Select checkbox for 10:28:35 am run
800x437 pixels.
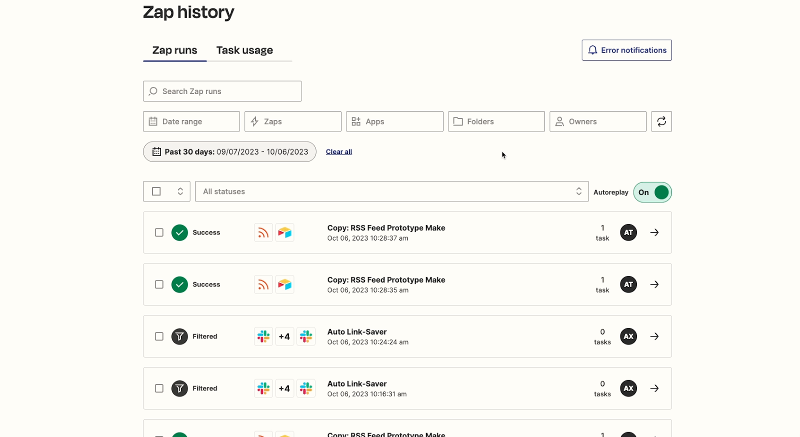point(159,284)
